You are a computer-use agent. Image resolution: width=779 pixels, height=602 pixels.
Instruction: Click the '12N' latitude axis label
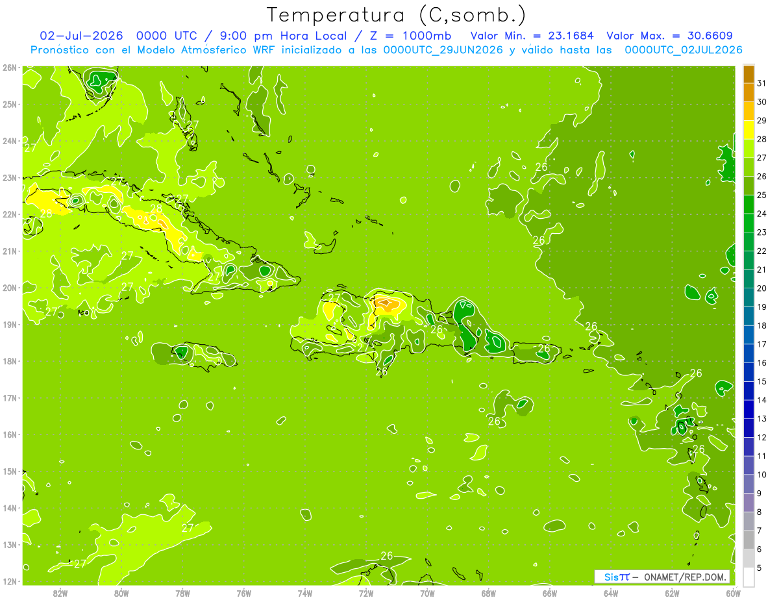coord(9,581)
